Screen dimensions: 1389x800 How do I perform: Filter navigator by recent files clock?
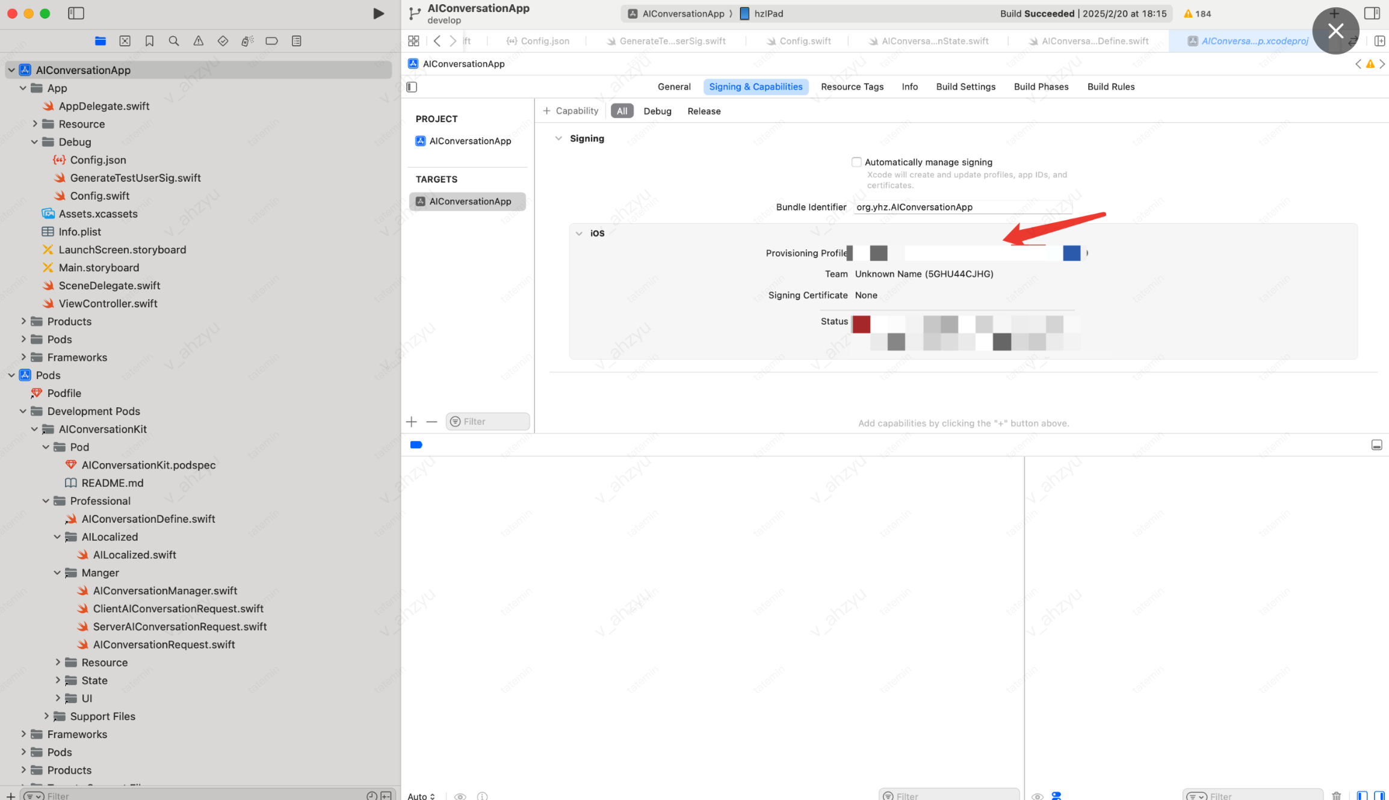click(371, 795)
